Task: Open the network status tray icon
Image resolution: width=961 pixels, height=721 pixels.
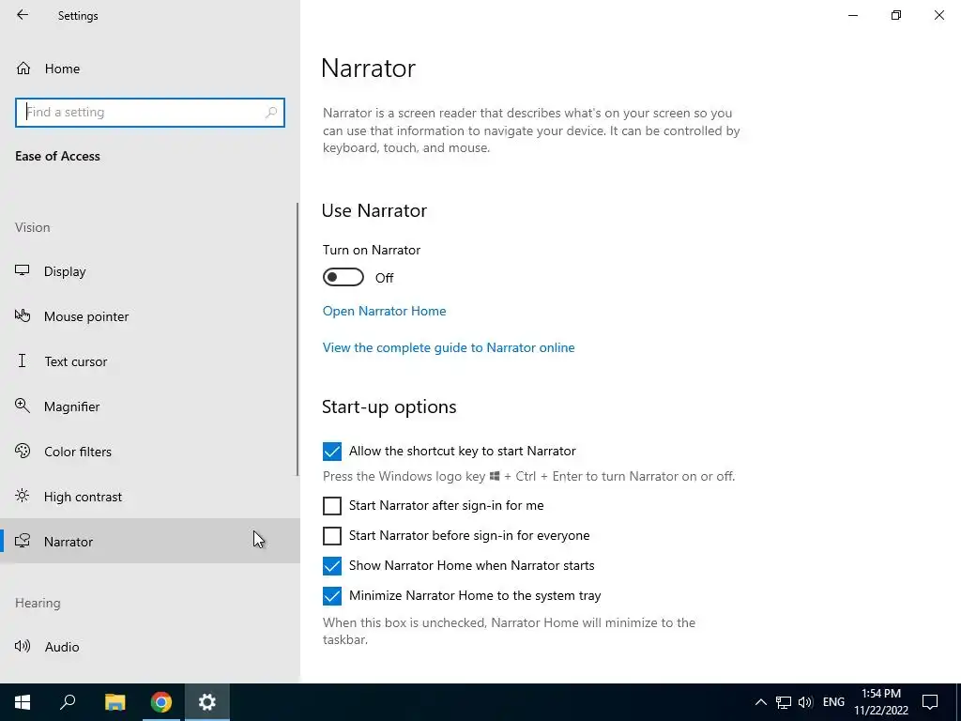Action: 784,702
